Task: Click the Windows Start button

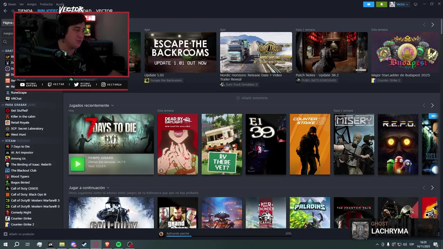Action: (6, 245)
